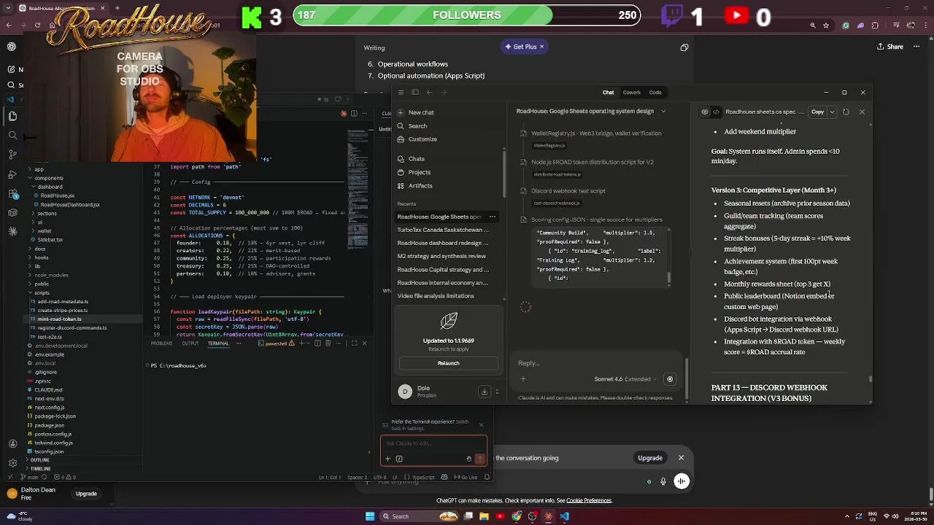Click the stop response button in Claude

[x=670, y=379]
